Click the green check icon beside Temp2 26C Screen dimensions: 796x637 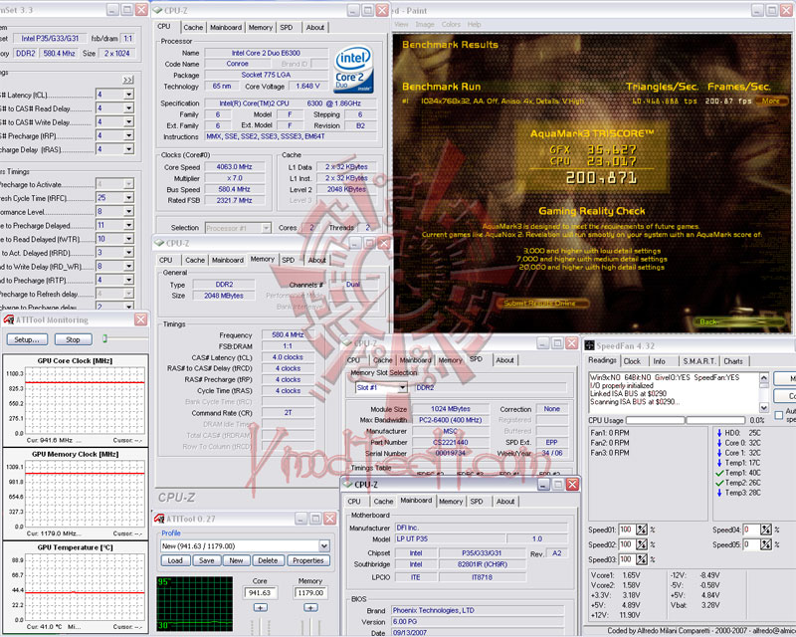(x=718, y=483)
